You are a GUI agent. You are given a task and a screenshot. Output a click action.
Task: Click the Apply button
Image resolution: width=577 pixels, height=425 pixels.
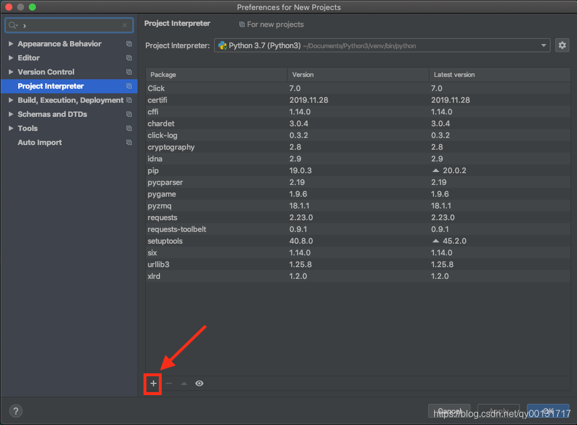coord(499,411)
